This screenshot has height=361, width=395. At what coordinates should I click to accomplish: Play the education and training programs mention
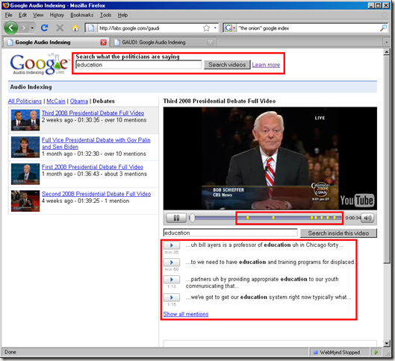point(172,262)
